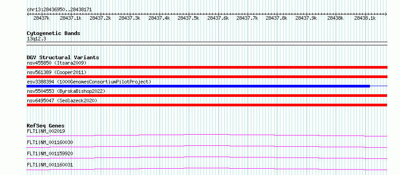The height and width of the screenshot is (175, 400).
Task: Click the 13q12.3 cytogenetic band line
Action: coord(207,44)
